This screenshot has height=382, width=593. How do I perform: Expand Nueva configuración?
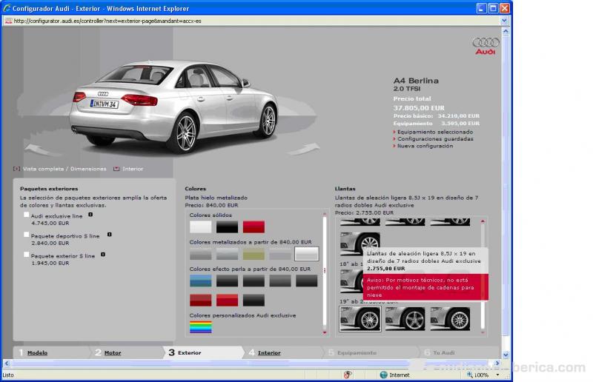(423, 146)
